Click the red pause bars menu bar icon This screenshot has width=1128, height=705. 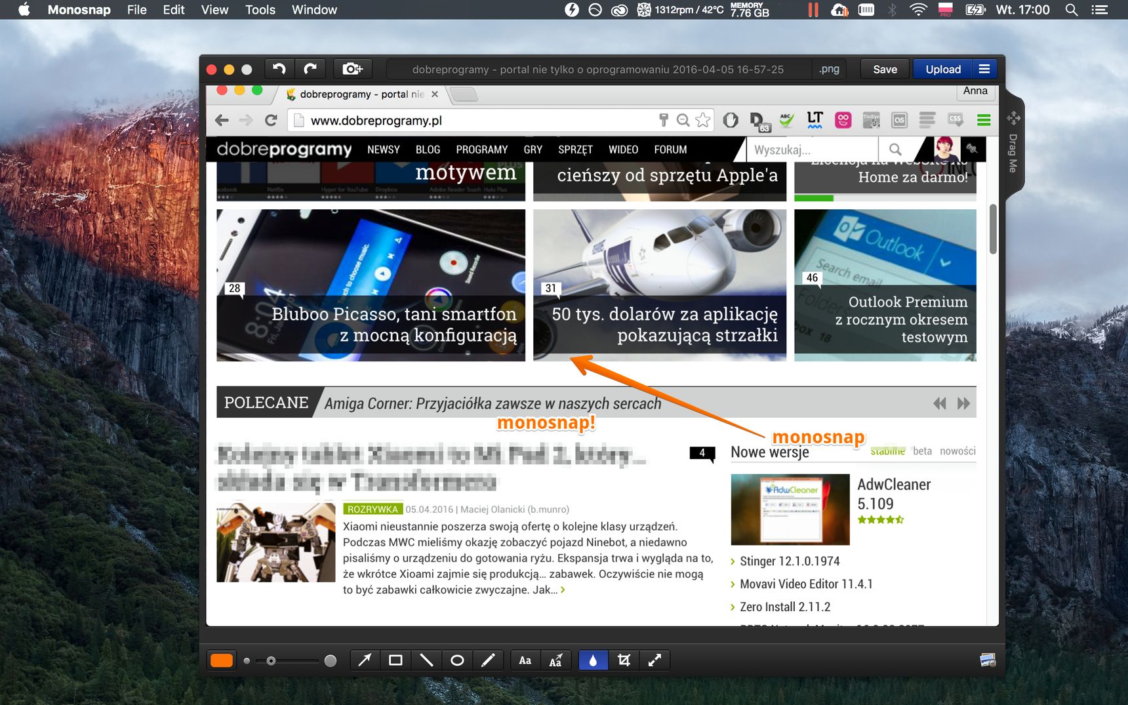[813, 10]
